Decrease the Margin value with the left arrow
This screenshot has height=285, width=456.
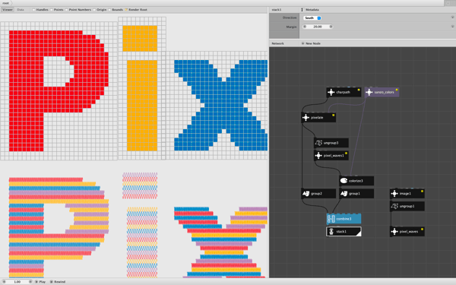click(x=305, y=27)
